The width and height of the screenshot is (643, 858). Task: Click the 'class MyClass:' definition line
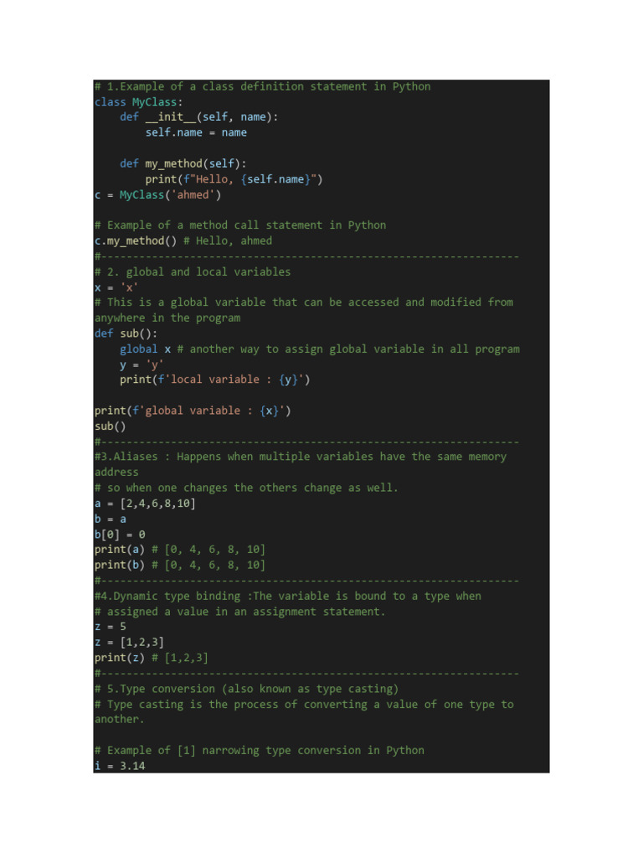(x=138, y=102)
